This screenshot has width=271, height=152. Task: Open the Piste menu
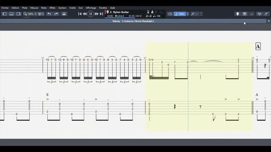(25, 8)
